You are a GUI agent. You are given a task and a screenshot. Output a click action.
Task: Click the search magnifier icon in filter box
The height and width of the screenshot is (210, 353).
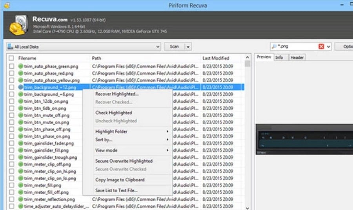coord(274,46)
